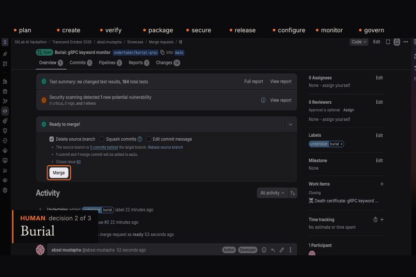The width and height of the screenshot is (416, 277).
Task: Uncheck Delete source branch checkbox
Action: pos(52,139)
